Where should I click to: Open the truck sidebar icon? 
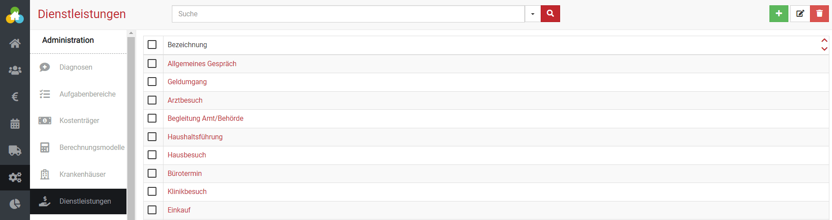pos(15,151)
